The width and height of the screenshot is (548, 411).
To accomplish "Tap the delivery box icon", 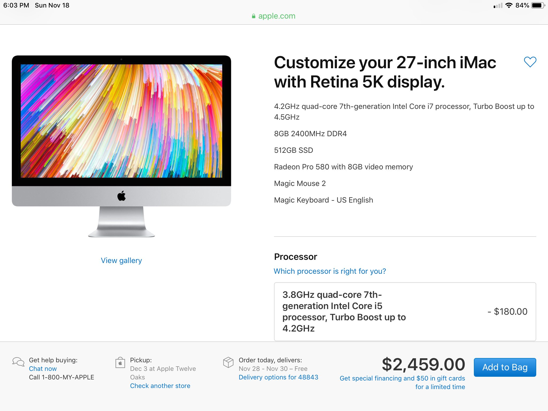I will click(x=228, y=362).
